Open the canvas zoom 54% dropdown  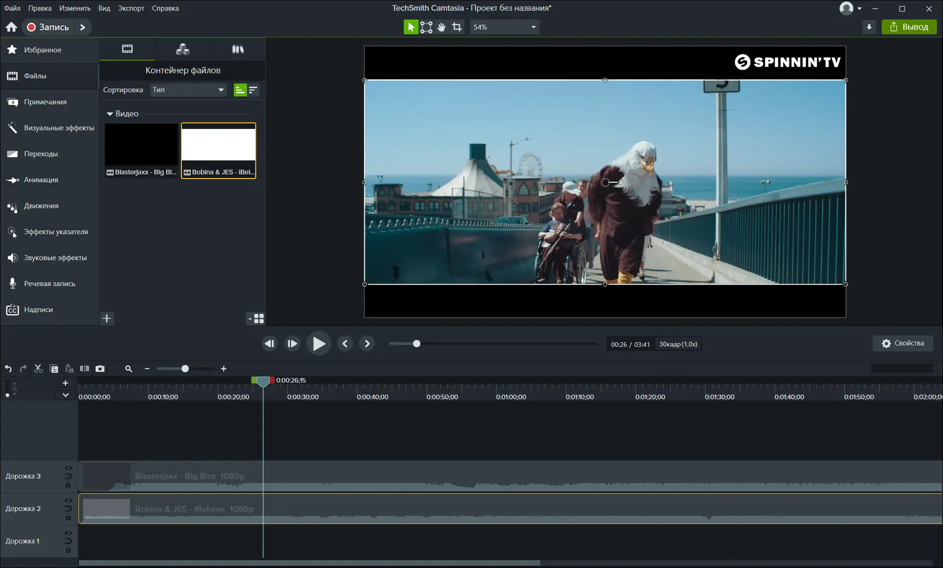(x=505, y=27)
